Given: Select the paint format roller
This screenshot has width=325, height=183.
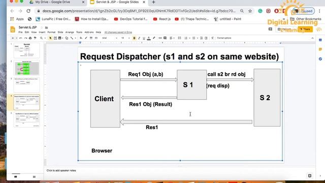Looking at the screenshot, I should point(35,38).
